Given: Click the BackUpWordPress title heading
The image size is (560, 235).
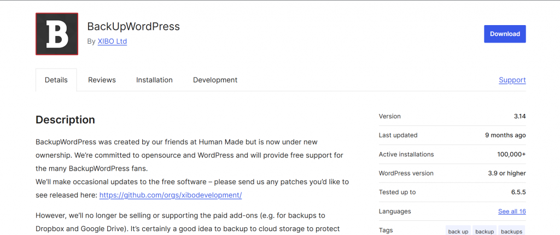Looking at the screenshot, I should point(133,26).
